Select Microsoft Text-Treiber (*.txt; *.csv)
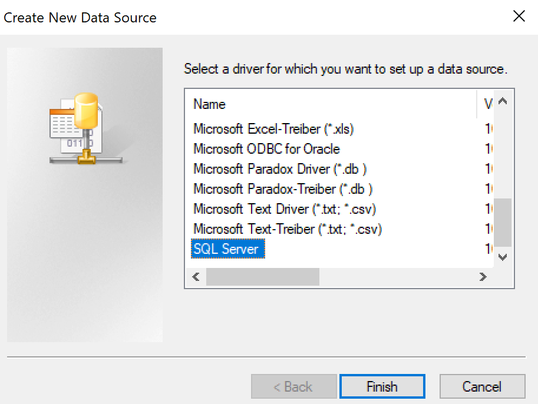 tap(288, 229)
